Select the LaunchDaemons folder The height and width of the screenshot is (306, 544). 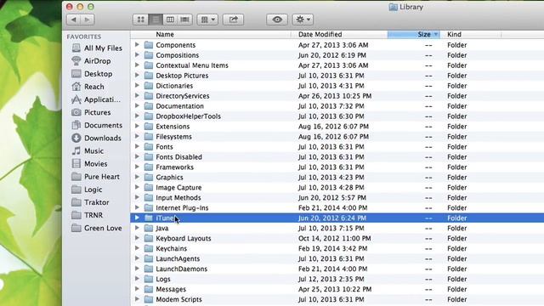pyautogui.click(x=181, y=269)
